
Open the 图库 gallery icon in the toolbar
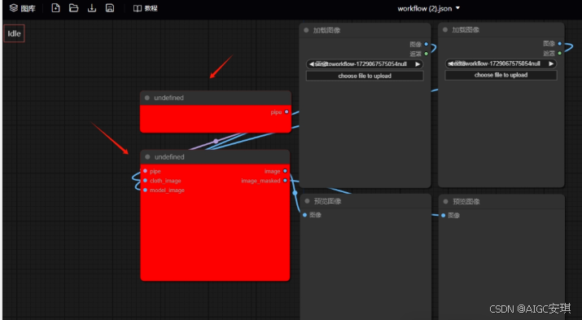click(13, 8)
